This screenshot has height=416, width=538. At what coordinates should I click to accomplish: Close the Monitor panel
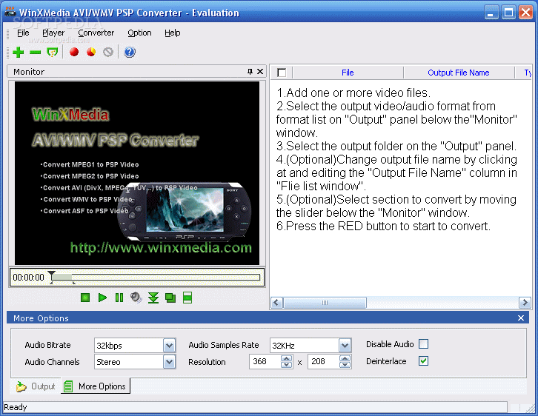(260, 71)
